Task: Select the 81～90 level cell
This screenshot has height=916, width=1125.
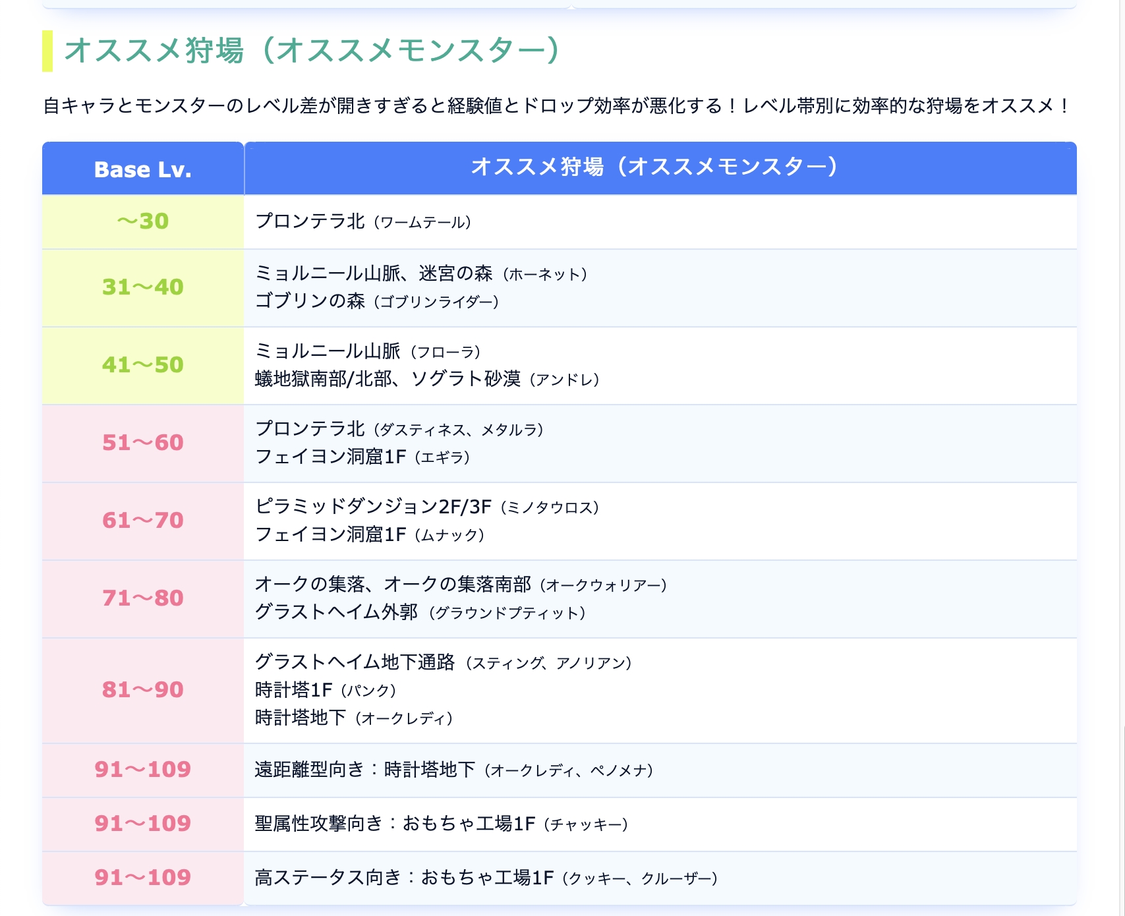Action: click(143, 690)
